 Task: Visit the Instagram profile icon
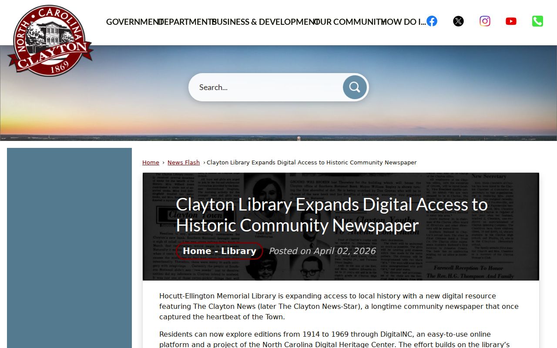click(485, 21)
